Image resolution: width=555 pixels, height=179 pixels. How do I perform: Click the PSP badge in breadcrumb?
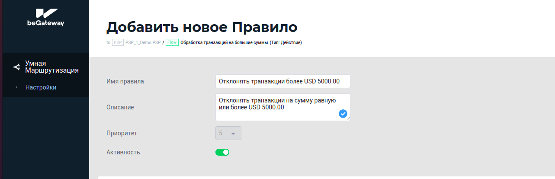pos(118,42)
